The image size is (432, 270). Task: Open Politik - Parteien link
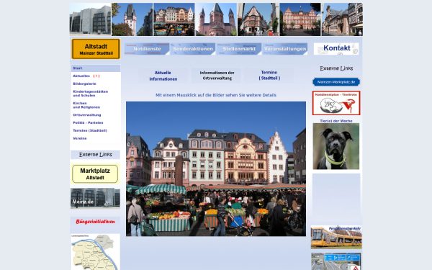coord(88,122)
